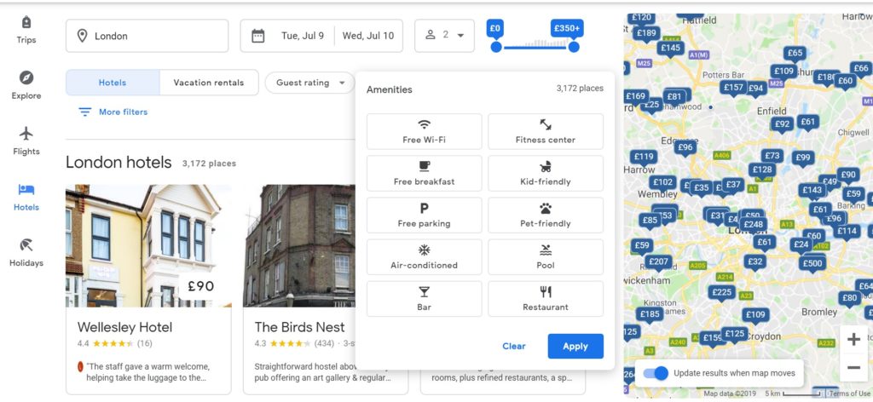The width and height of the screenshot is (873, 402).
Task: Toggle Restaurant amenity
Action: [x=546, y=299]
